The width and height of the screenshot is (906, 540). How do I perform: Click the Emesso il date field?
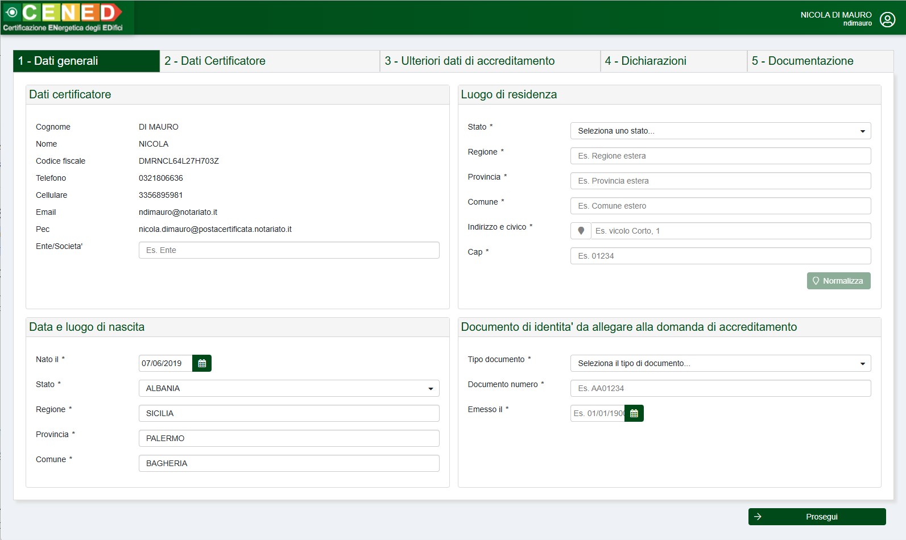pyautogui.click(x=598, y=413)
